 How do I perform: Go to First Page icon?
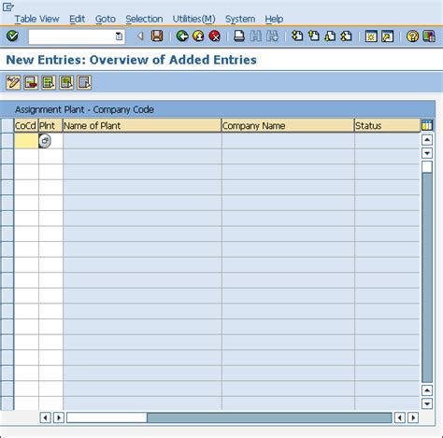click(x=297, y=36)
